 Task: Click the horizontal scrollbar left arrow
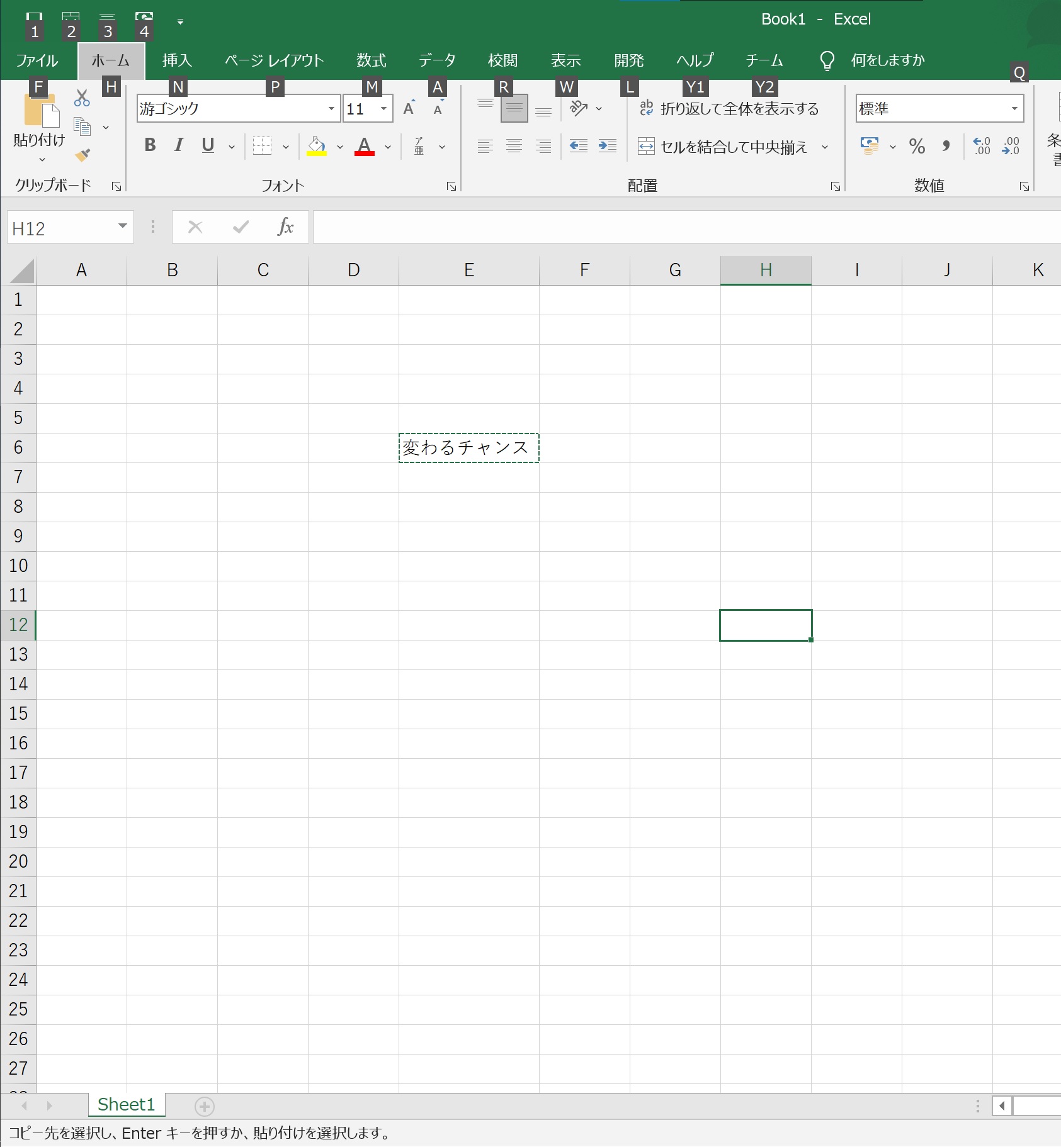1002,1105
